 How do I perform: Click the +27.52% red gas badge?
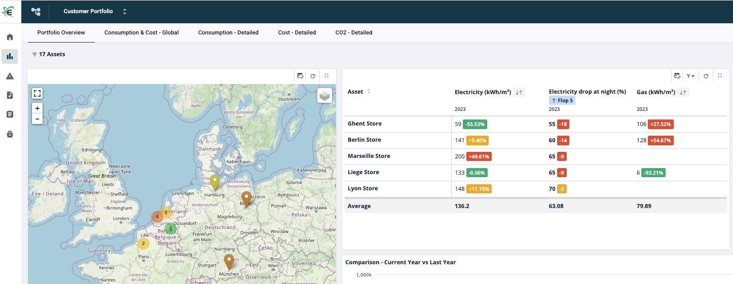(661, 124)
